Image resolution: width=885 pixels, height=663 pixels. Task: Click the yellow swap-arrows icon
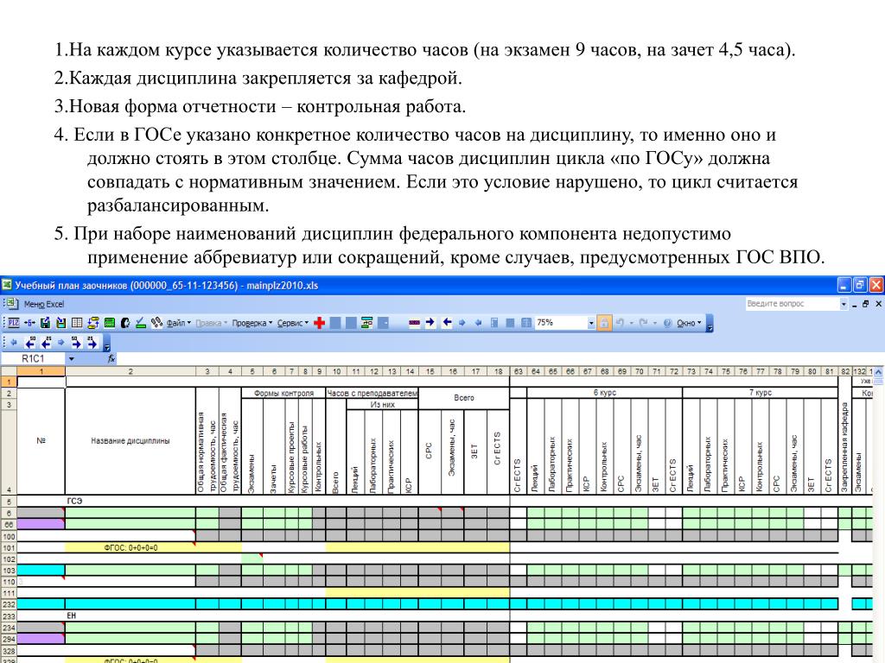[93, 323]
